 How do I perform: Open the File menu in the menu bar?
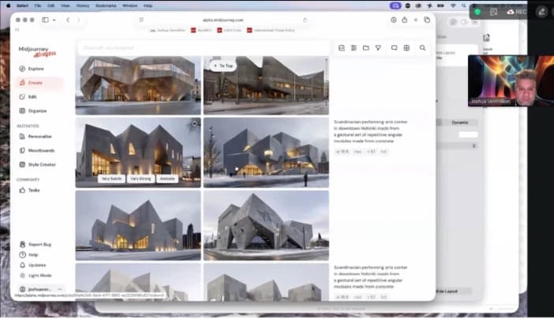pos(37,6)
